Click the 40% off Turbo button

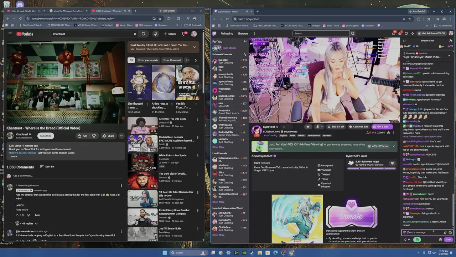tap(378, 146)
